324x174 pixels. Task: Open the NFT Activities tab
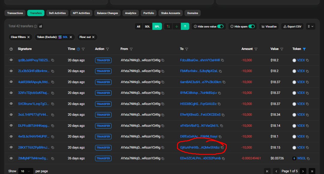coord(81,13)
